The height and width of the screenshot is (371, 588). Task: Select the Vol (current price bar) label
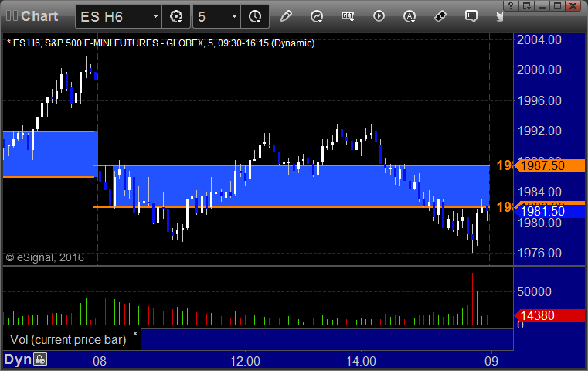[68, 339]
